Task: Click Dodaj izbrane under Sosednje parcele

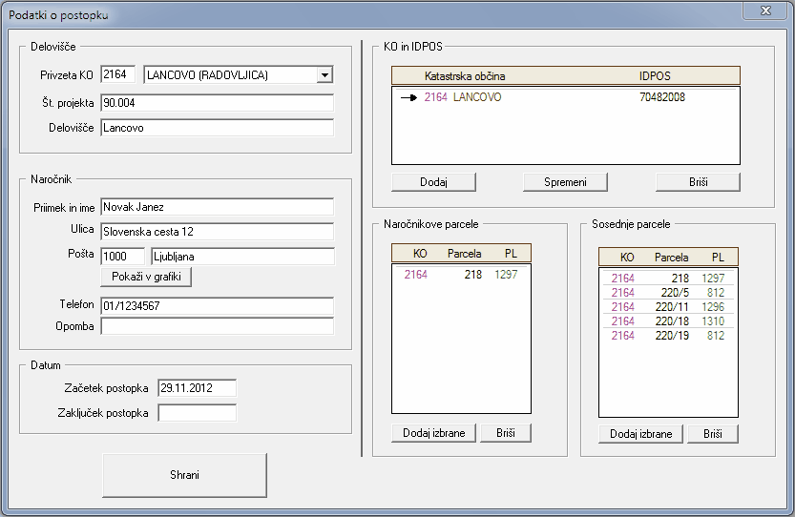Action: point(640,434)
